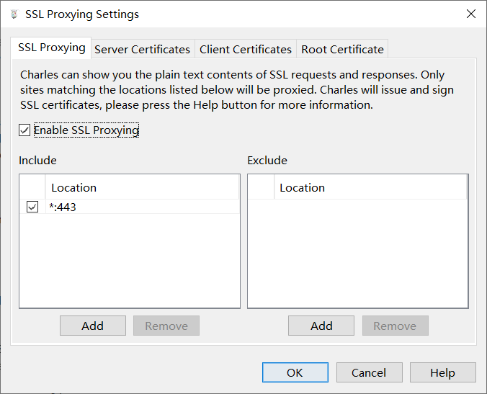This screenshot has height=394, width=487.
Task: Add a new Include location
Action: pos(92,326)
